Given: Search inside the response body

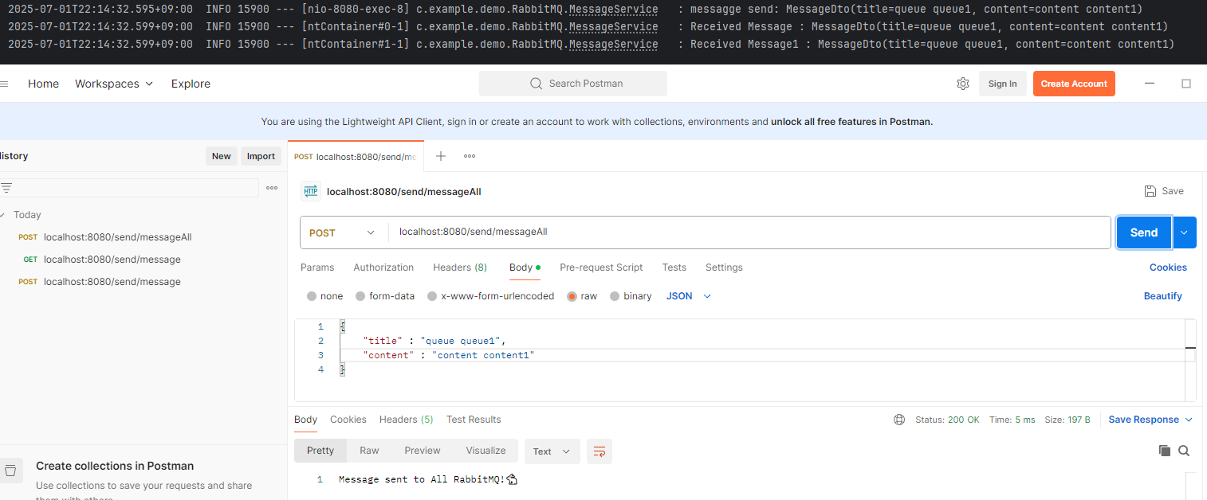Looking at the screenshot, I should pyautogui.click(x=1184, y=451).
